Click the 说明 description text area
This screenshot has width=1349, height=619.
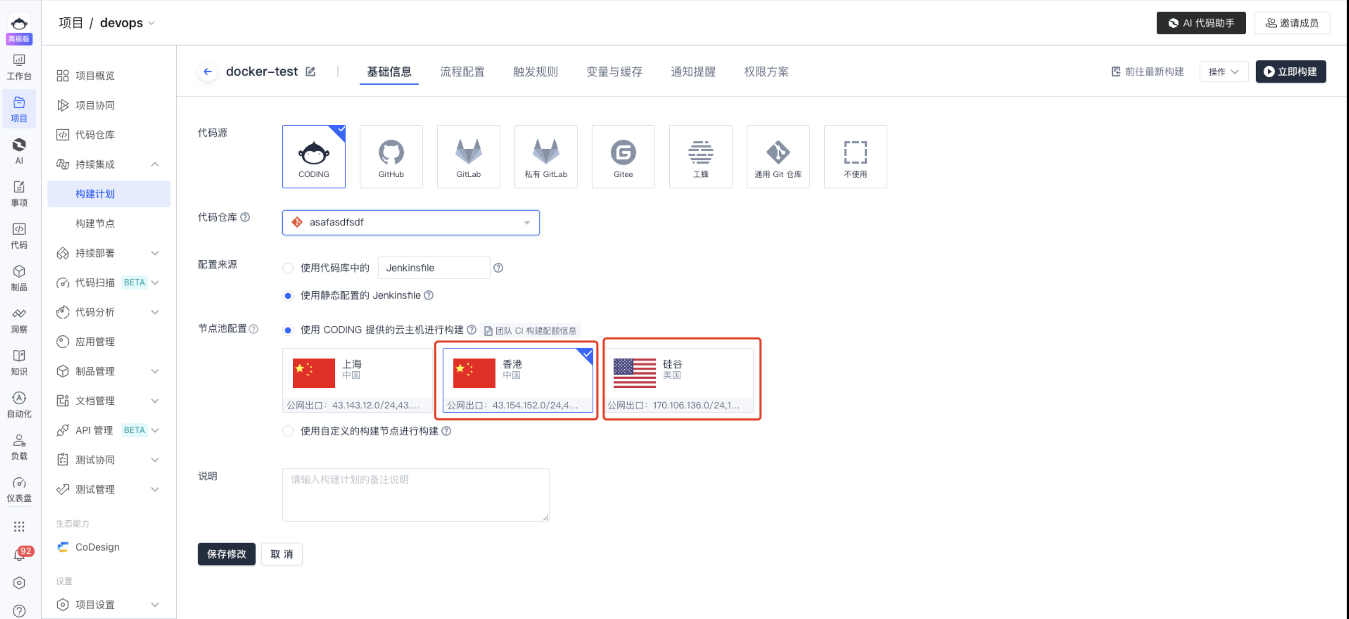coord(415,494)
